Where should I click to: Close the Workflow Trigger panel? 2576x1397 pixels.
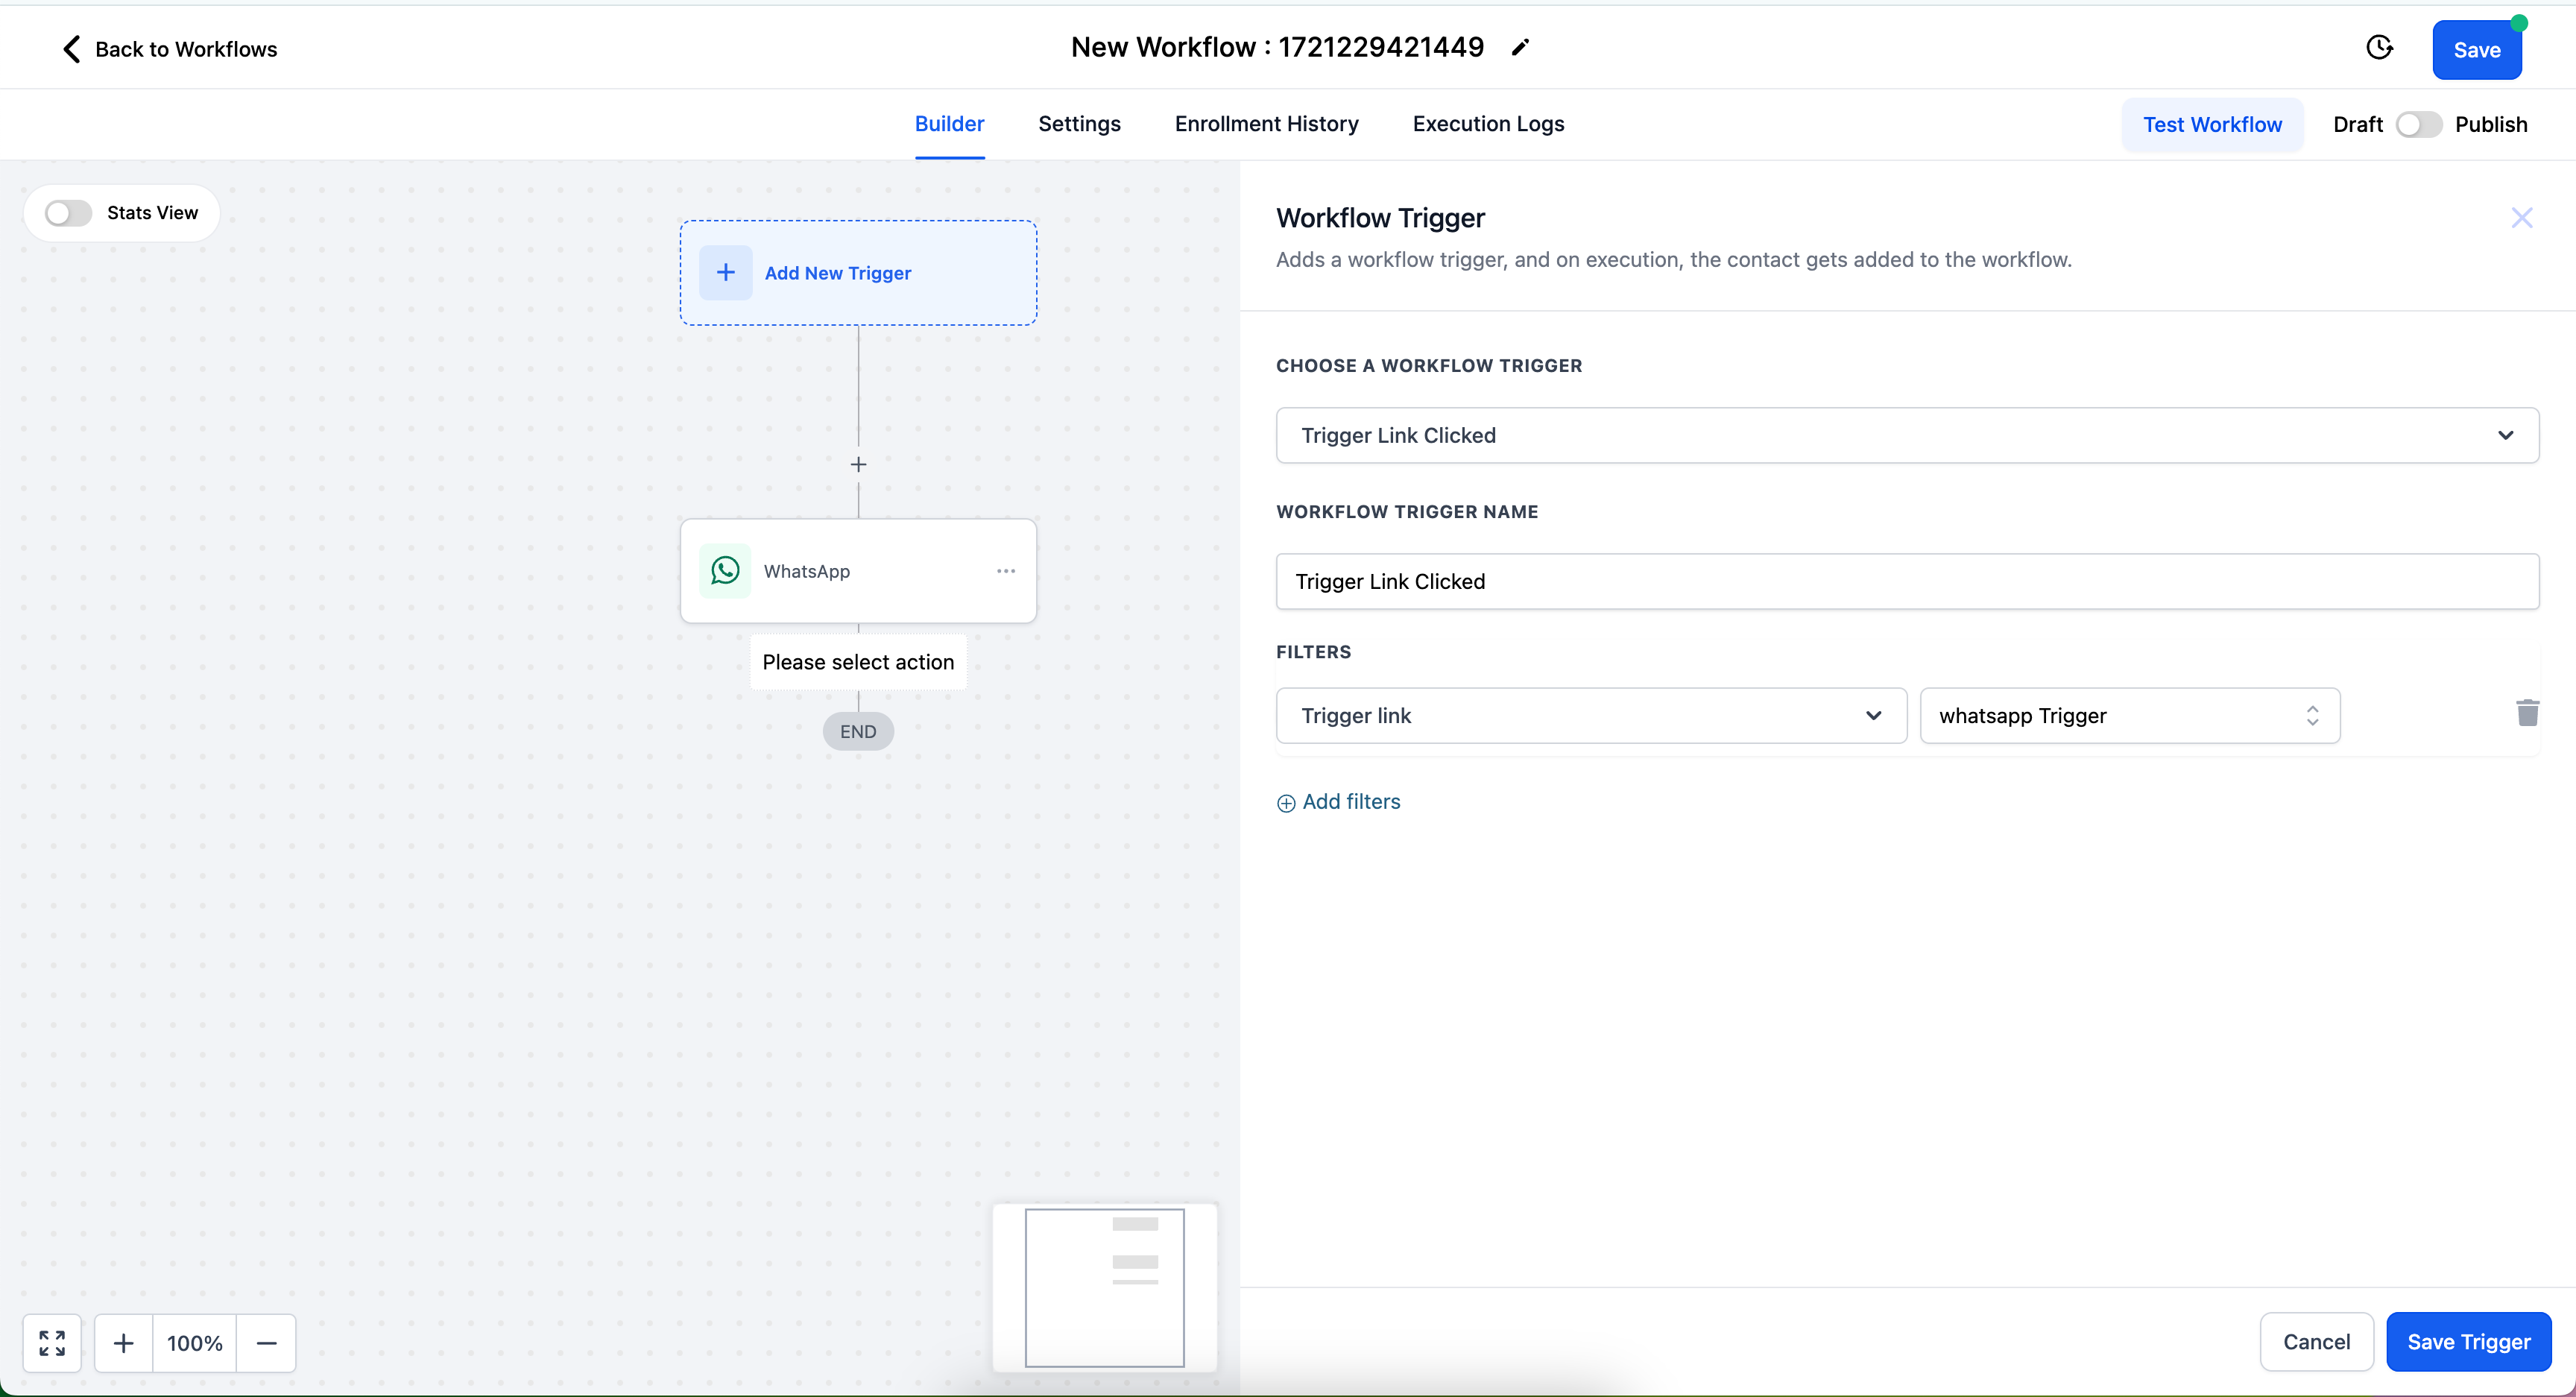2521,218
